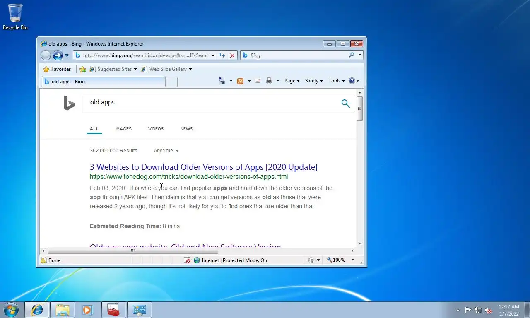530x318 pixels.
Task: Click the Bing toolbar search box
Action: tap(294, 55)
